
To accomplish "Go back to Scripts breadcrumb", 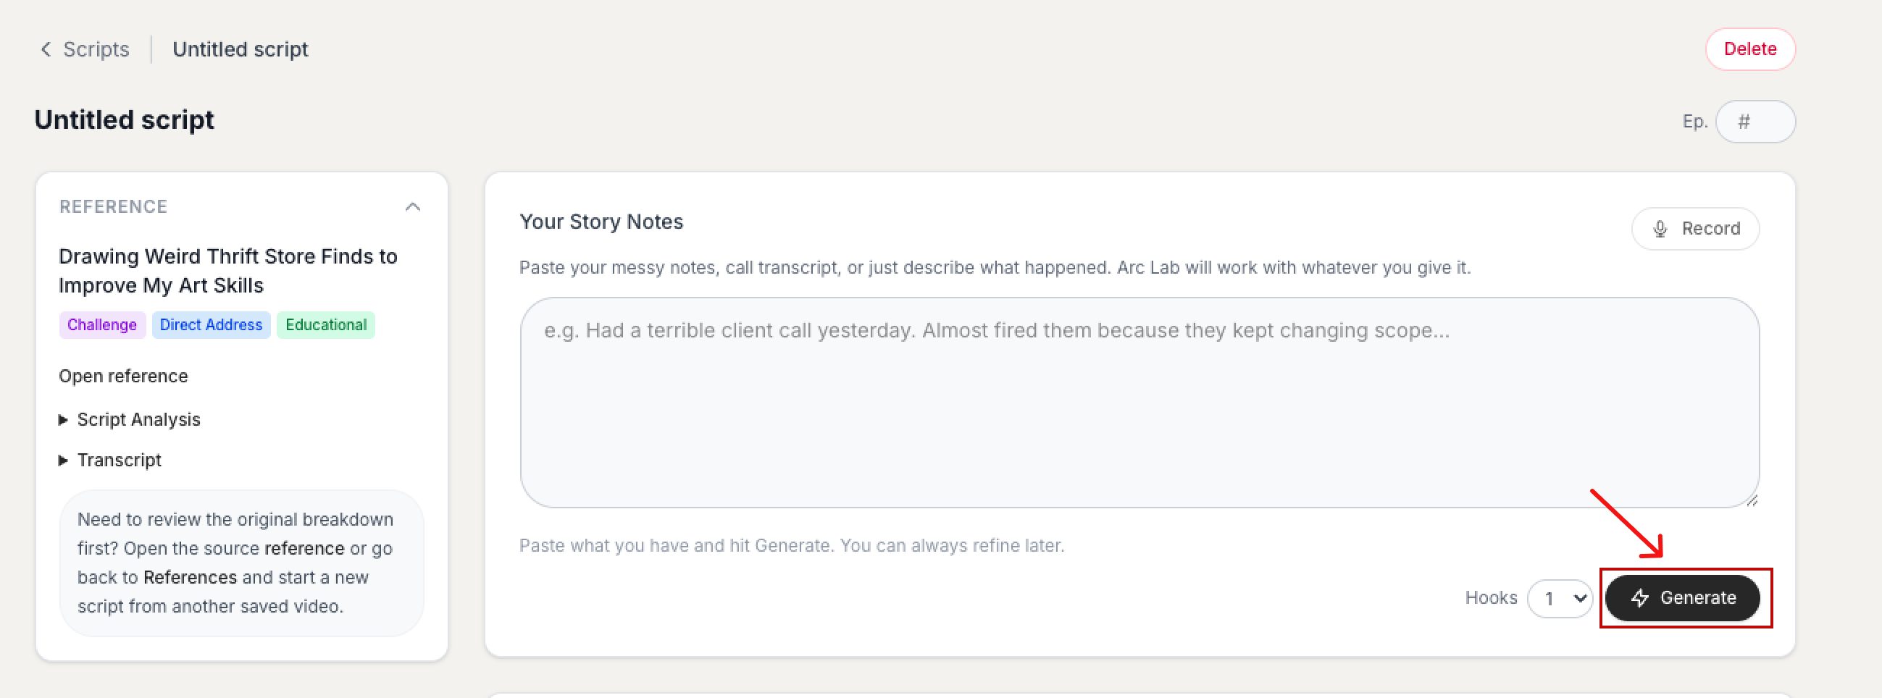I will 96,49.
